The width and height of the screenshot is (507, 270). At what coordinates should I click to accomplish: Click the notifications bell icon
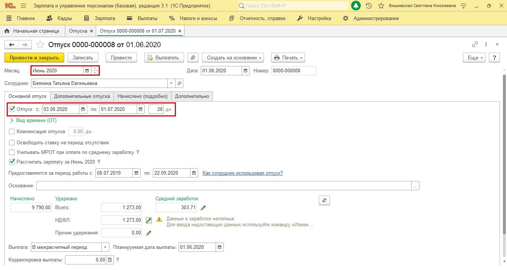click(x=356, y=6)
